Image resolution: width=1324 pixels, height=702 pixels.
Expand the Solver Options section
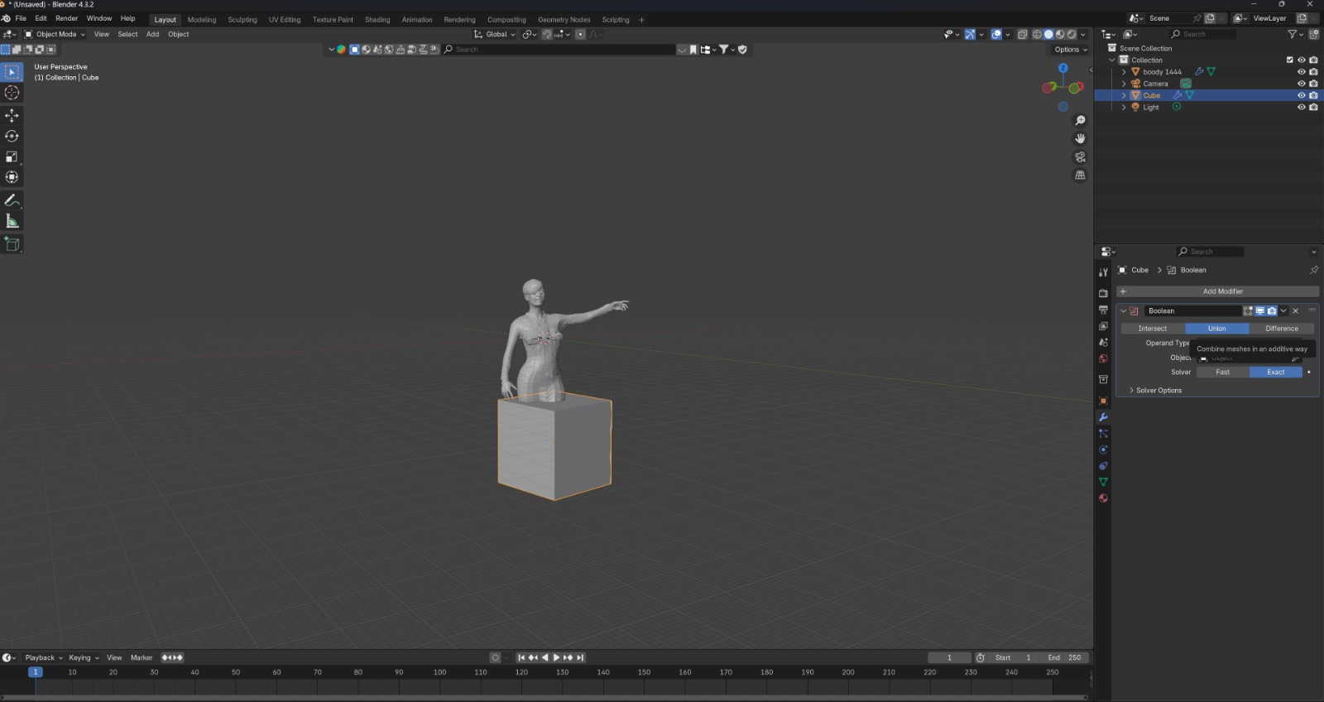[1158, 391]
